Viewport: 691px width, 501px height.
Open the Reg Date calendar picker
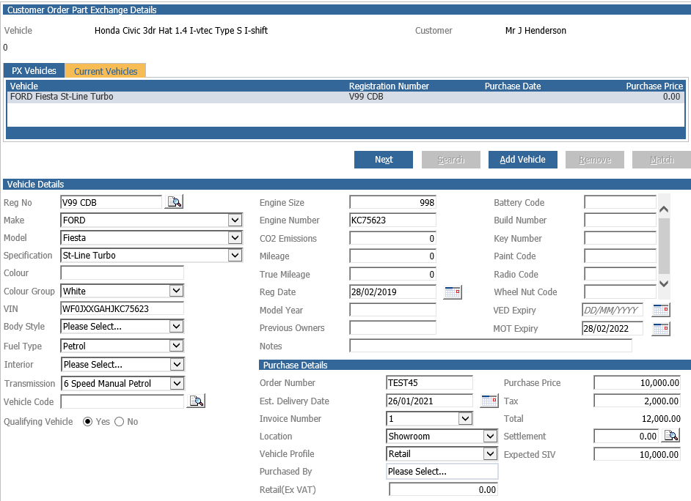tap(453, 292)
